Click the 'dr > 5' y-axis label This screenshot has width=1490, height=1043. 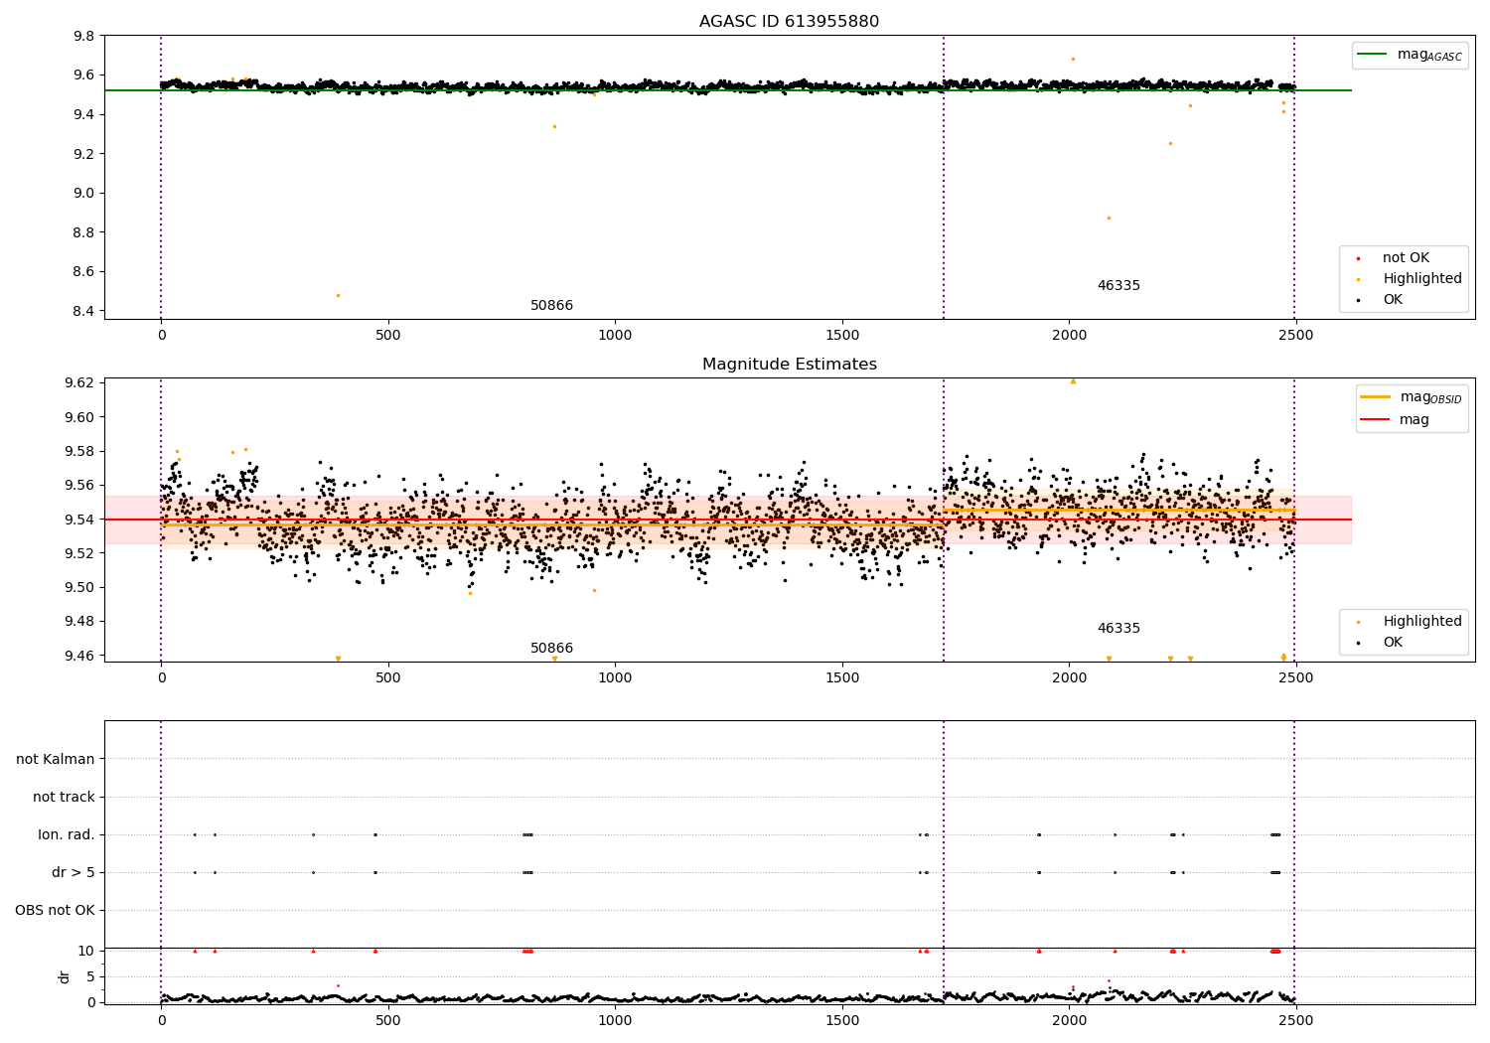pos(74,873)
